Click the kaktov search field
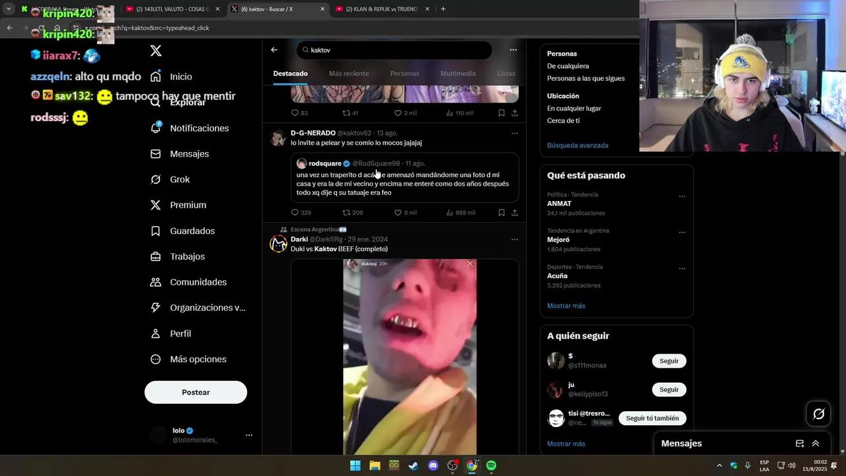 394,50
